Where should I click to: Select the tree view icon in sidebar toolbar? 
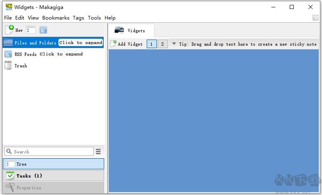point(31,30)
